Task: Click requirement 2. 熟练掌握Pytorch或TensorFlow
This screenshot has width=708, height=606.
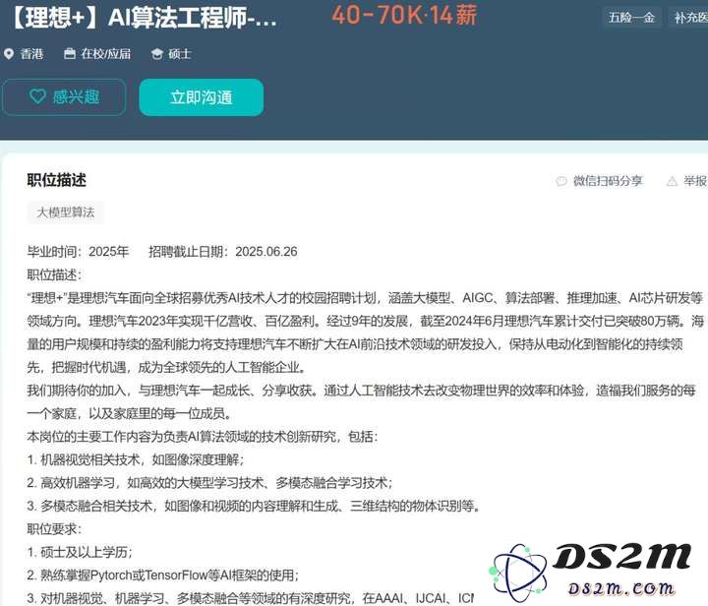Action: tap(162, 575)
